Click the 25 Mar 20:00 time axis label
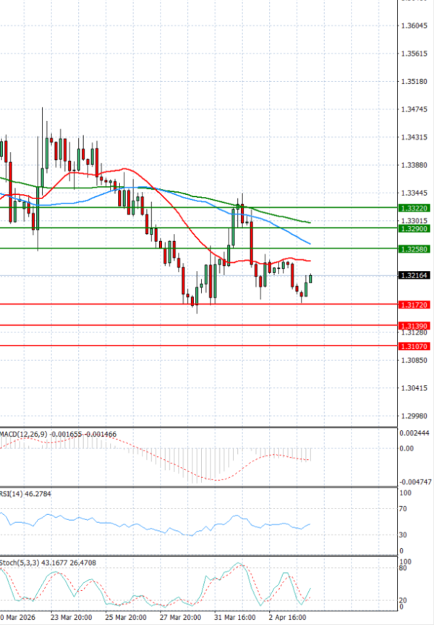434x625 pixels. pyautogui.click(x=126, y=618)
